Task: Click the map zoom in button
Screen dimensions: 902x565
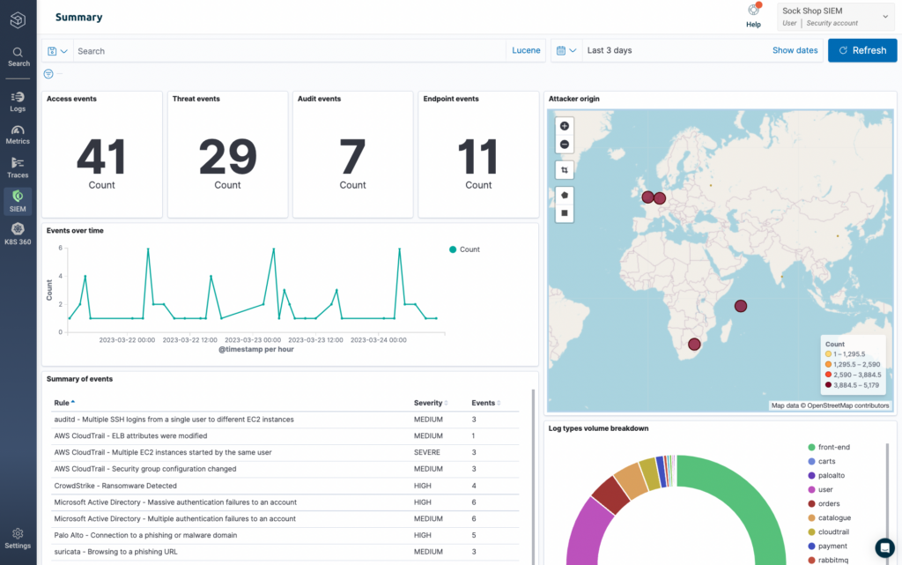Action: pyautogui.click(x=565, y=126)
